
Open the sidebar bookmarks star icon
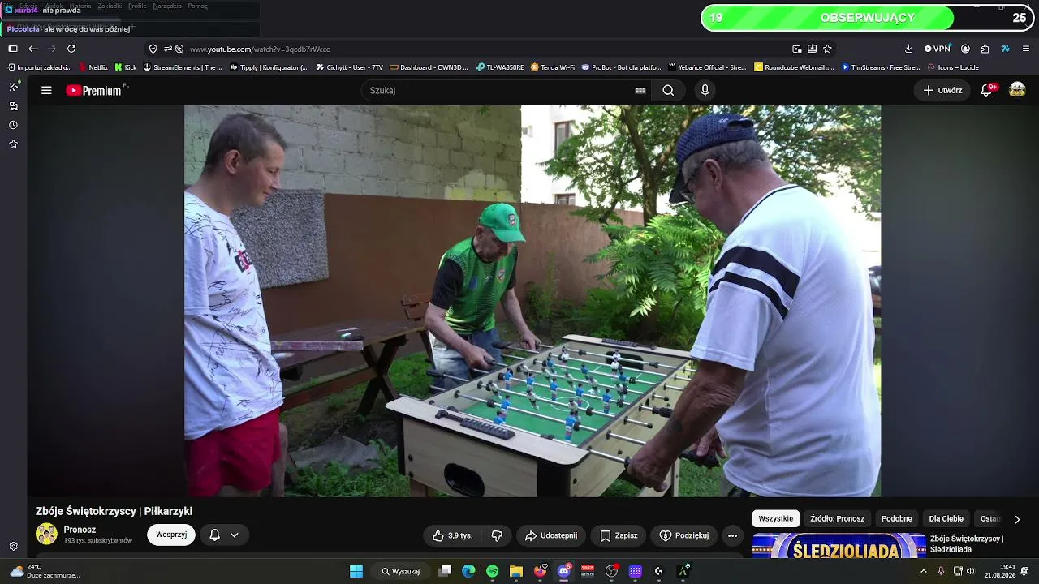(13, 144)
